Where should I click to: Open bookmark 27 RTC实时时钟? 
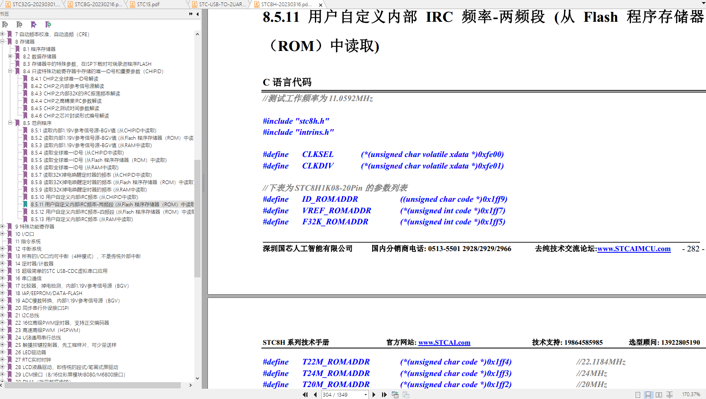click(x=33, y=360)
